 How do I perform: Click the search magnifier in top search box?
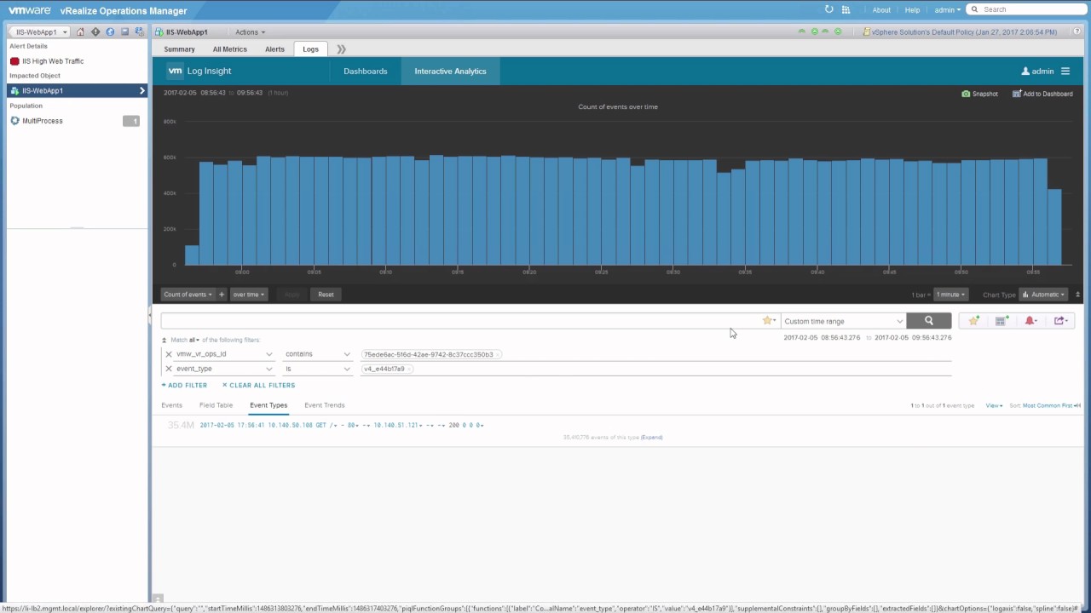click(x=974, y=9)
